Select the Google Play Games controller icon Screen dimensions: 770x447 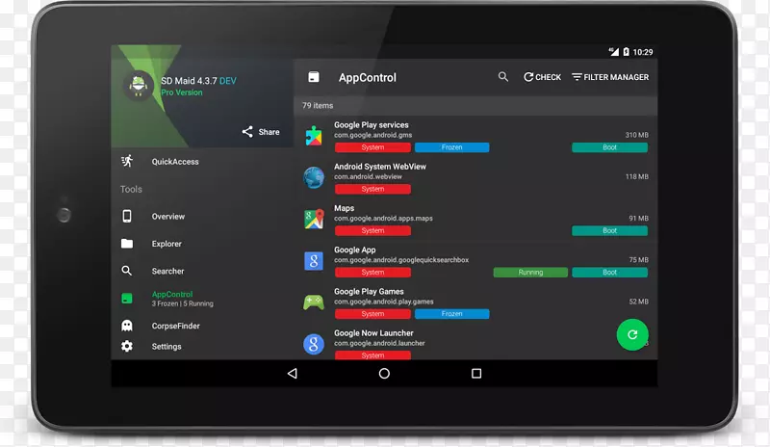[x=314, y=302]
